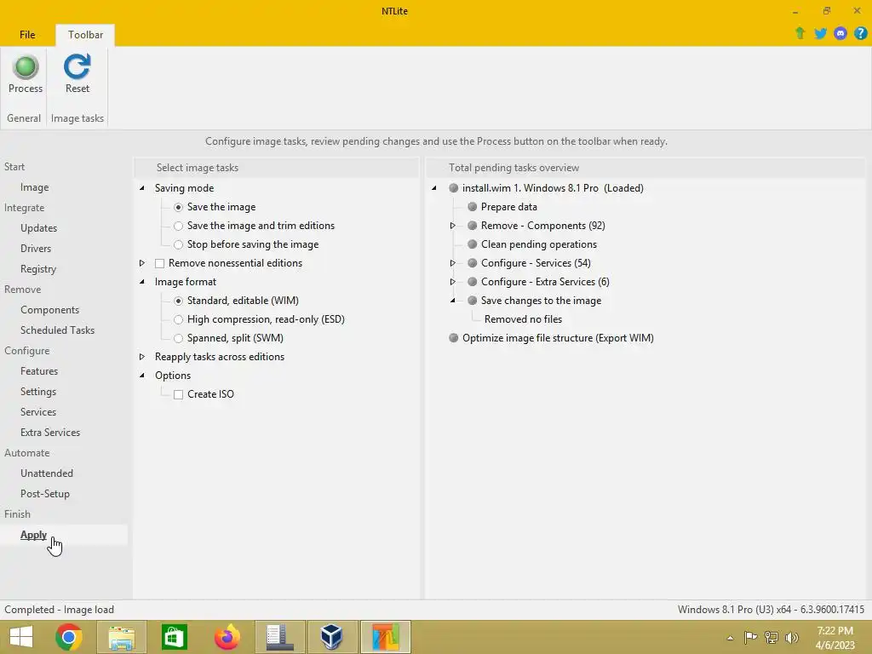Launch Firefox from taskbar
This screenshot has width=872, height=654.
point(227,637)
